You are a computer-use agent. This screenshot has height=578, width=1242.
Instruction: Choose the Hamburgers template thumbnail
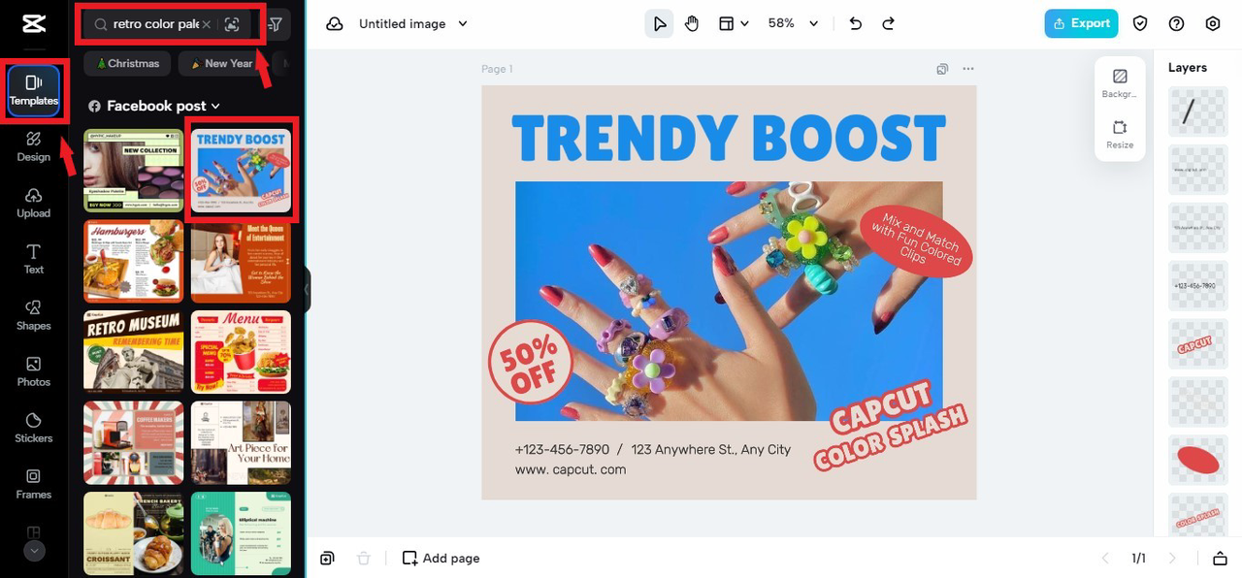(133, 261)
